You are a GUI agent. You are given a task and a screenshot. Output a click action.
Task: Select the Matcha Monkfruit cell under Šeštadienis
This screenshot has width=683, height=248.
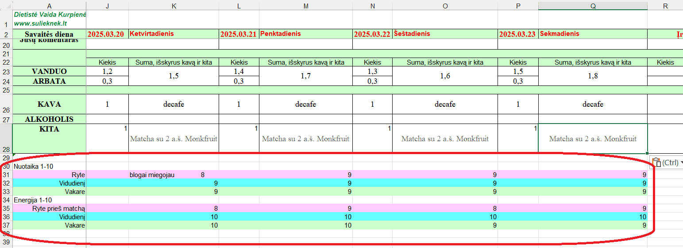(x=445, y=139)
